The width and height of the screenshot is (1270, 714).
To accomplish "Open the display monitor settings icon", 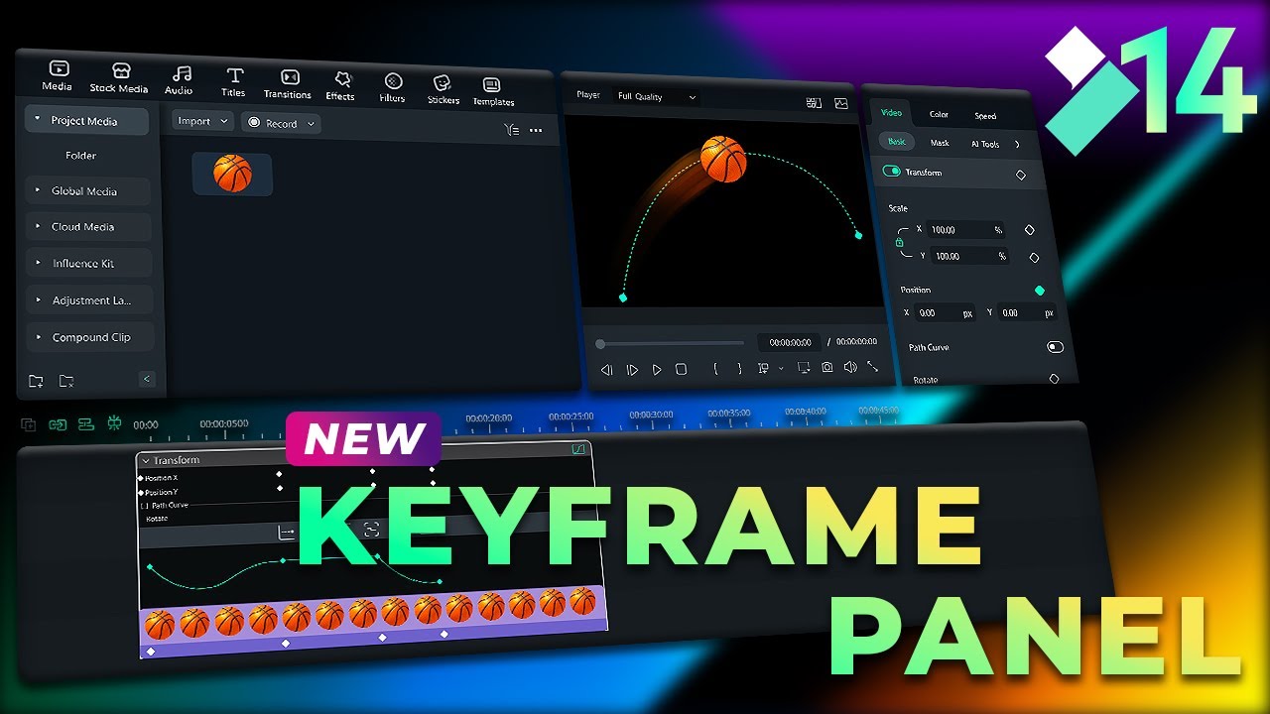I will 804,367.
